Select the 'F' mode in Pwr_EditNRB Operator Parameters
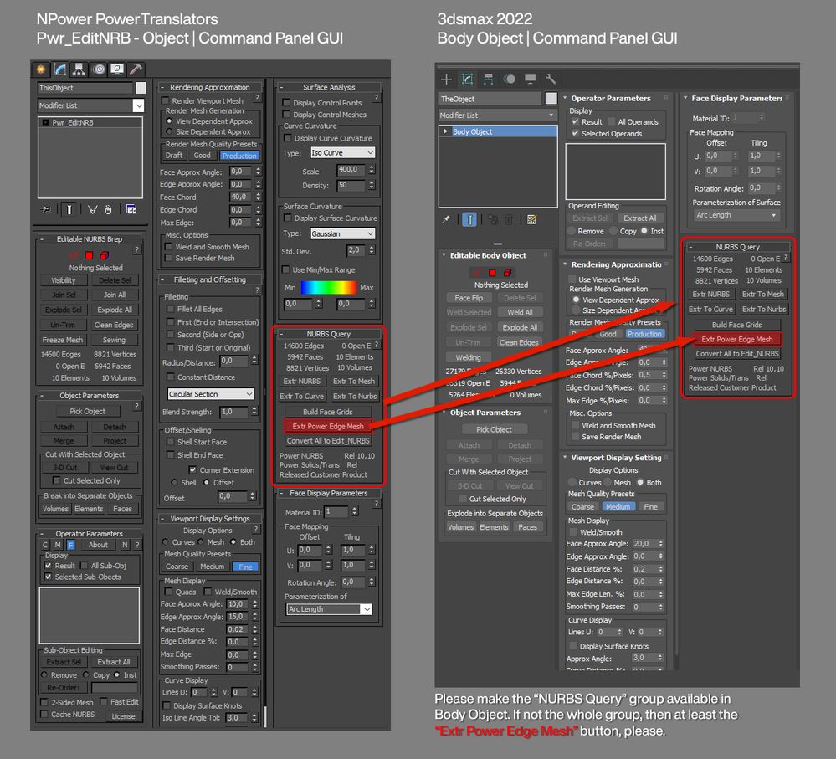The image size is (836, 759). pos(70,545)
